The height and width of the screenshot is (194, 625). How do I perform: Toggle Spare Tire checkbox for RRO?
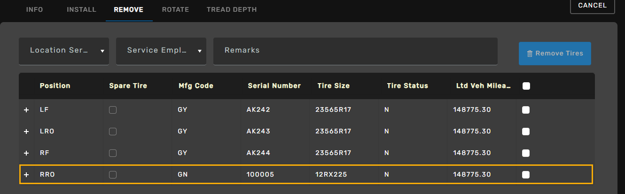(x=113, y=175)
